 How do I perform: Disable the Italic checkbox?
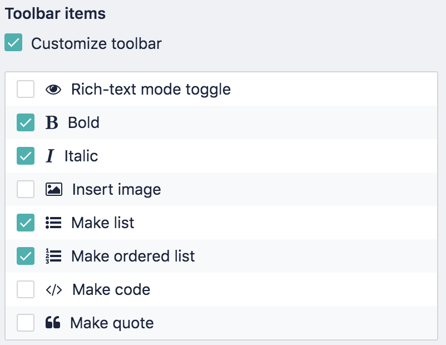tap(25, 156)
